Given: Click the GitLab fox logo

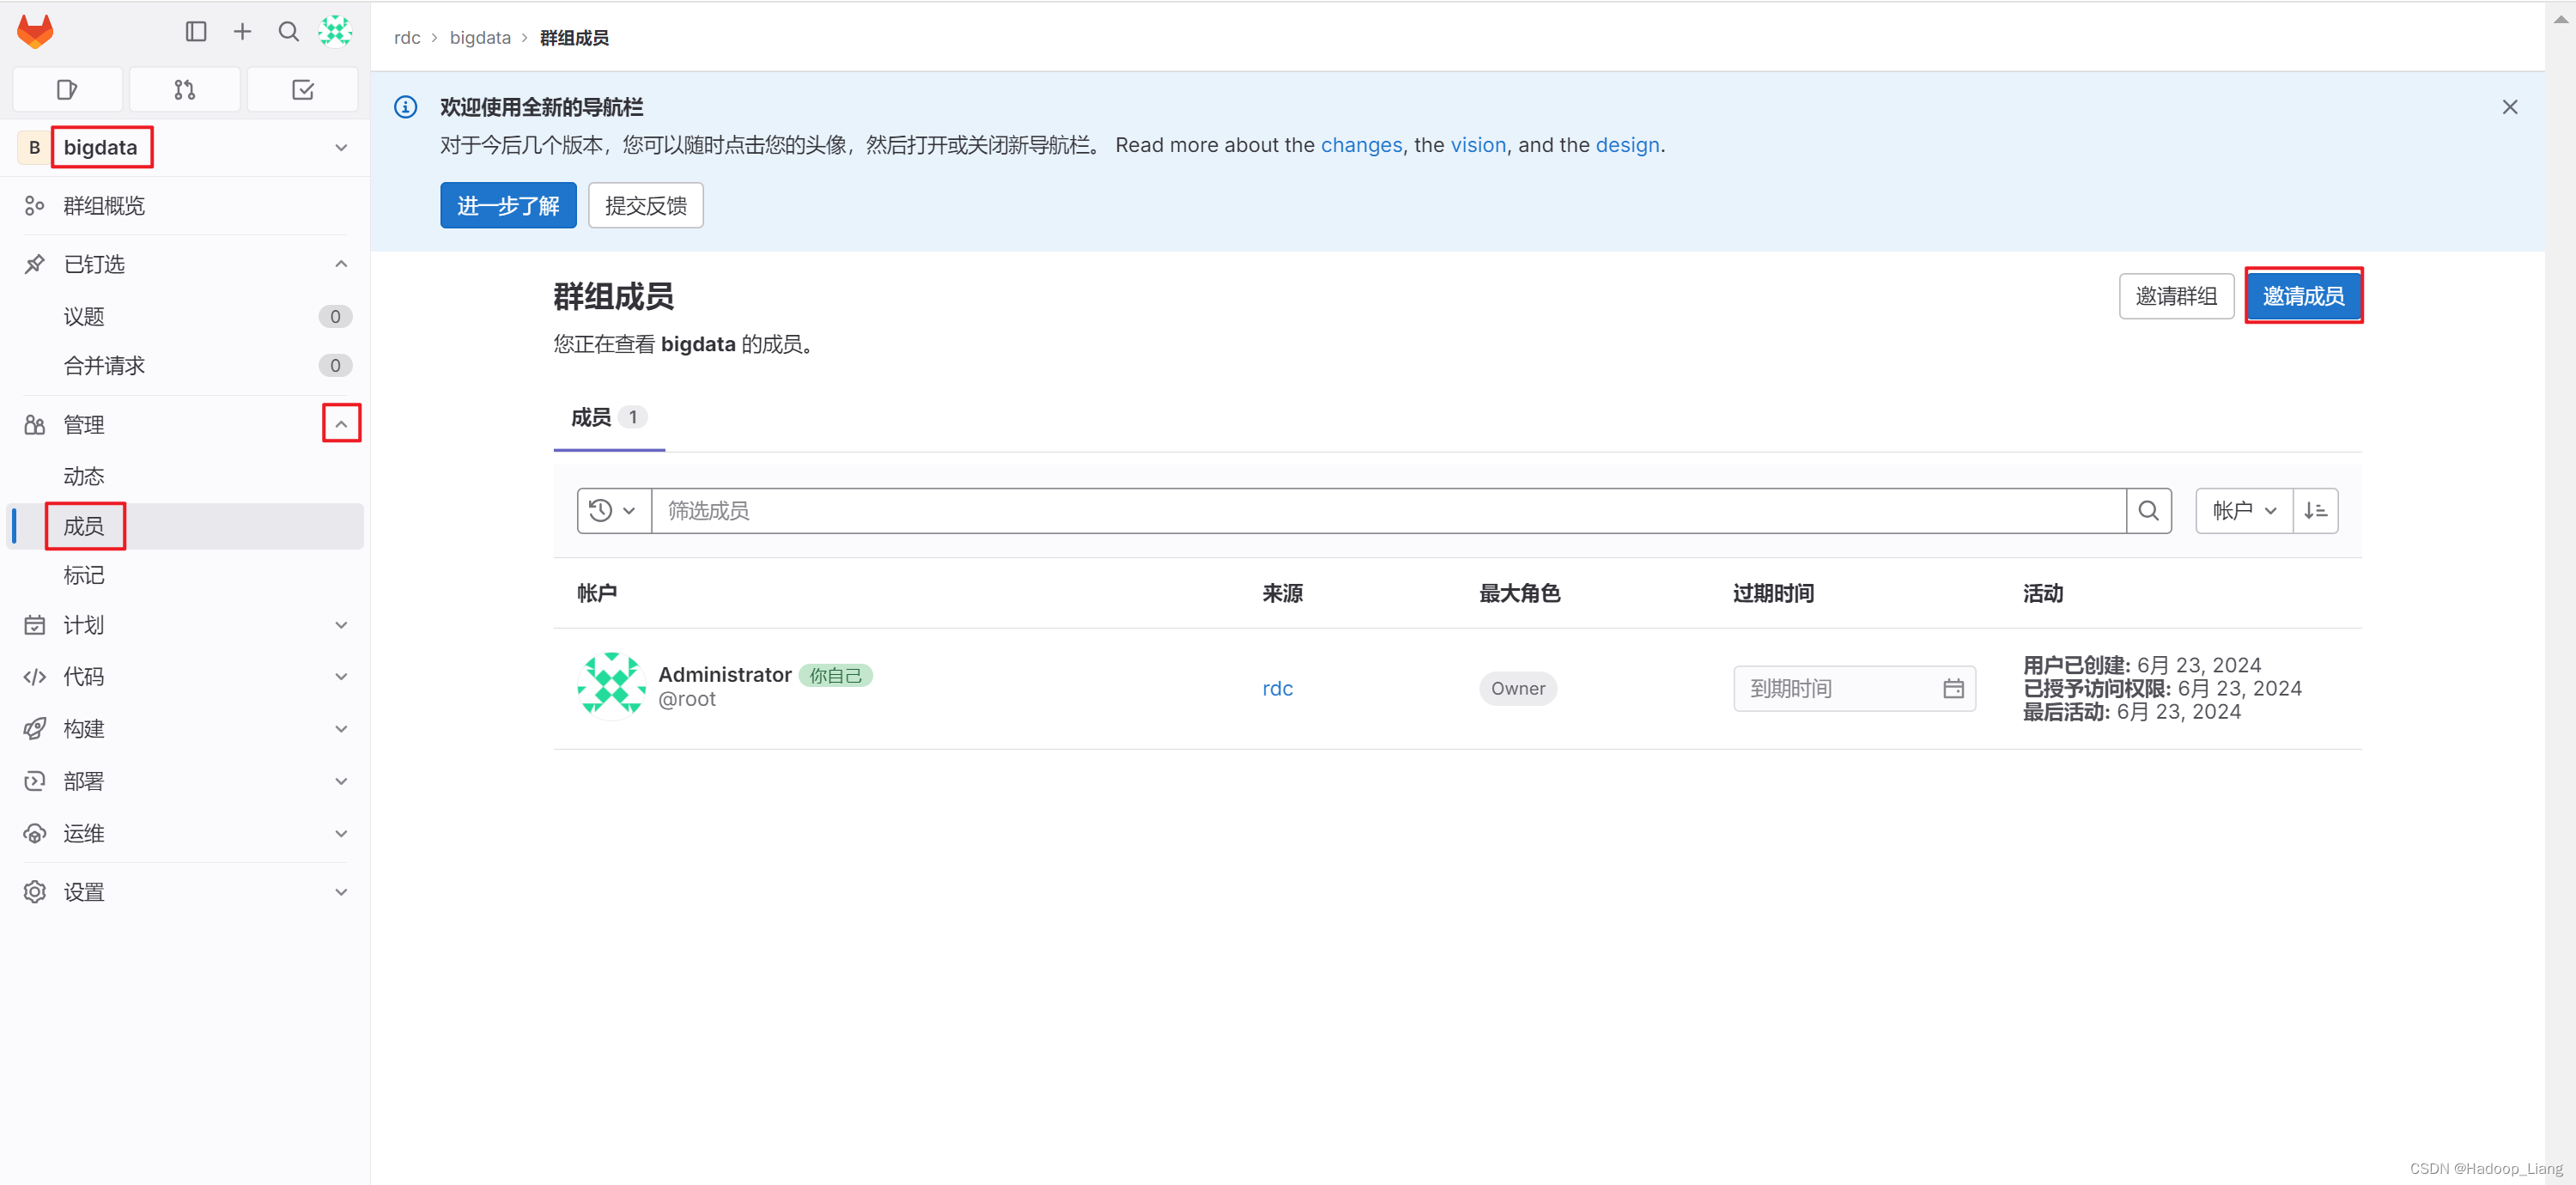Looking at the screenshot, I should (x=35, y=32).
